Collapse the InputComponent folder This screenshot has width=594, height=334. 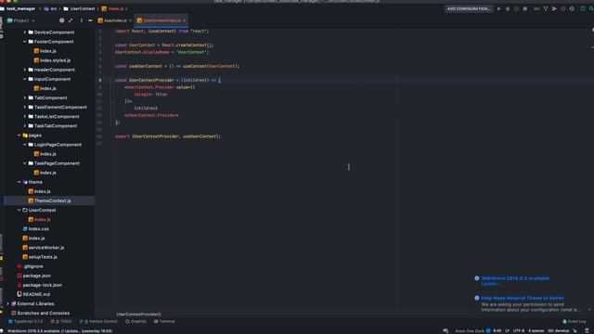pos(25,79)
